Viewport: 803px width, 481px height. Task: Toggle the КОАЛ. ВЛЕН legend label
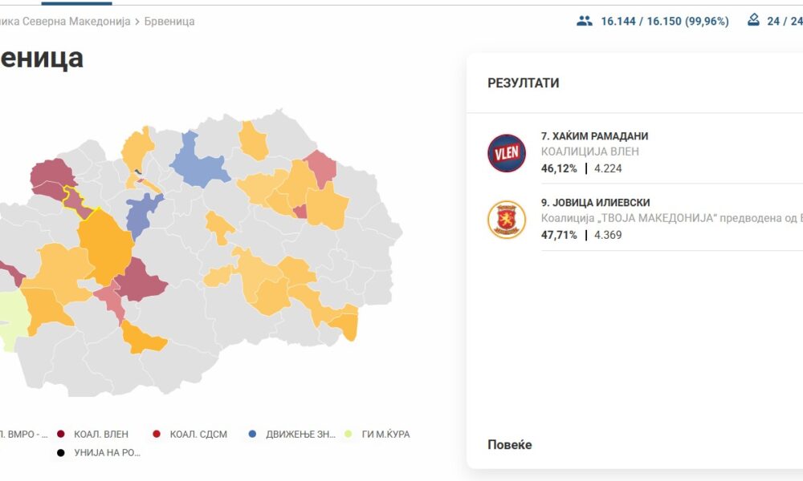click(100, 435)
